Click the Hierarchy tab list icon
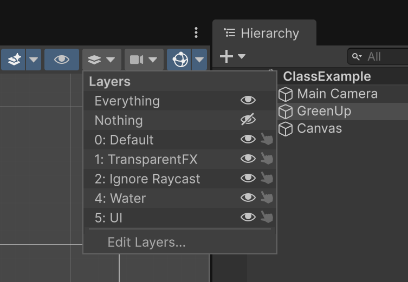Image resolution: width=408 pixels, height=282 pixels. [x=230, y=33]
